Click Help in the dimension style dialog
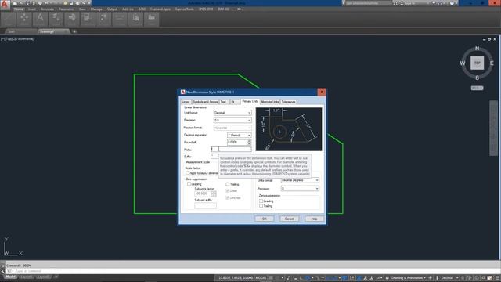This screenshot has width=501, height=282. click(x=314, y=219)
